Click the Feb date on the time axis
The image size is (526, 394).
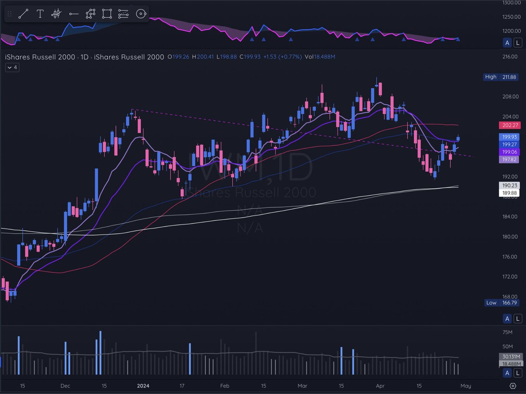224,386
